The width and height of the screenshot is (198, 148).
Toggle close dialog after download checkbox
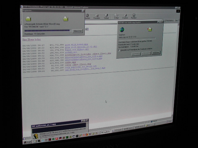click(x=119, y=50)
